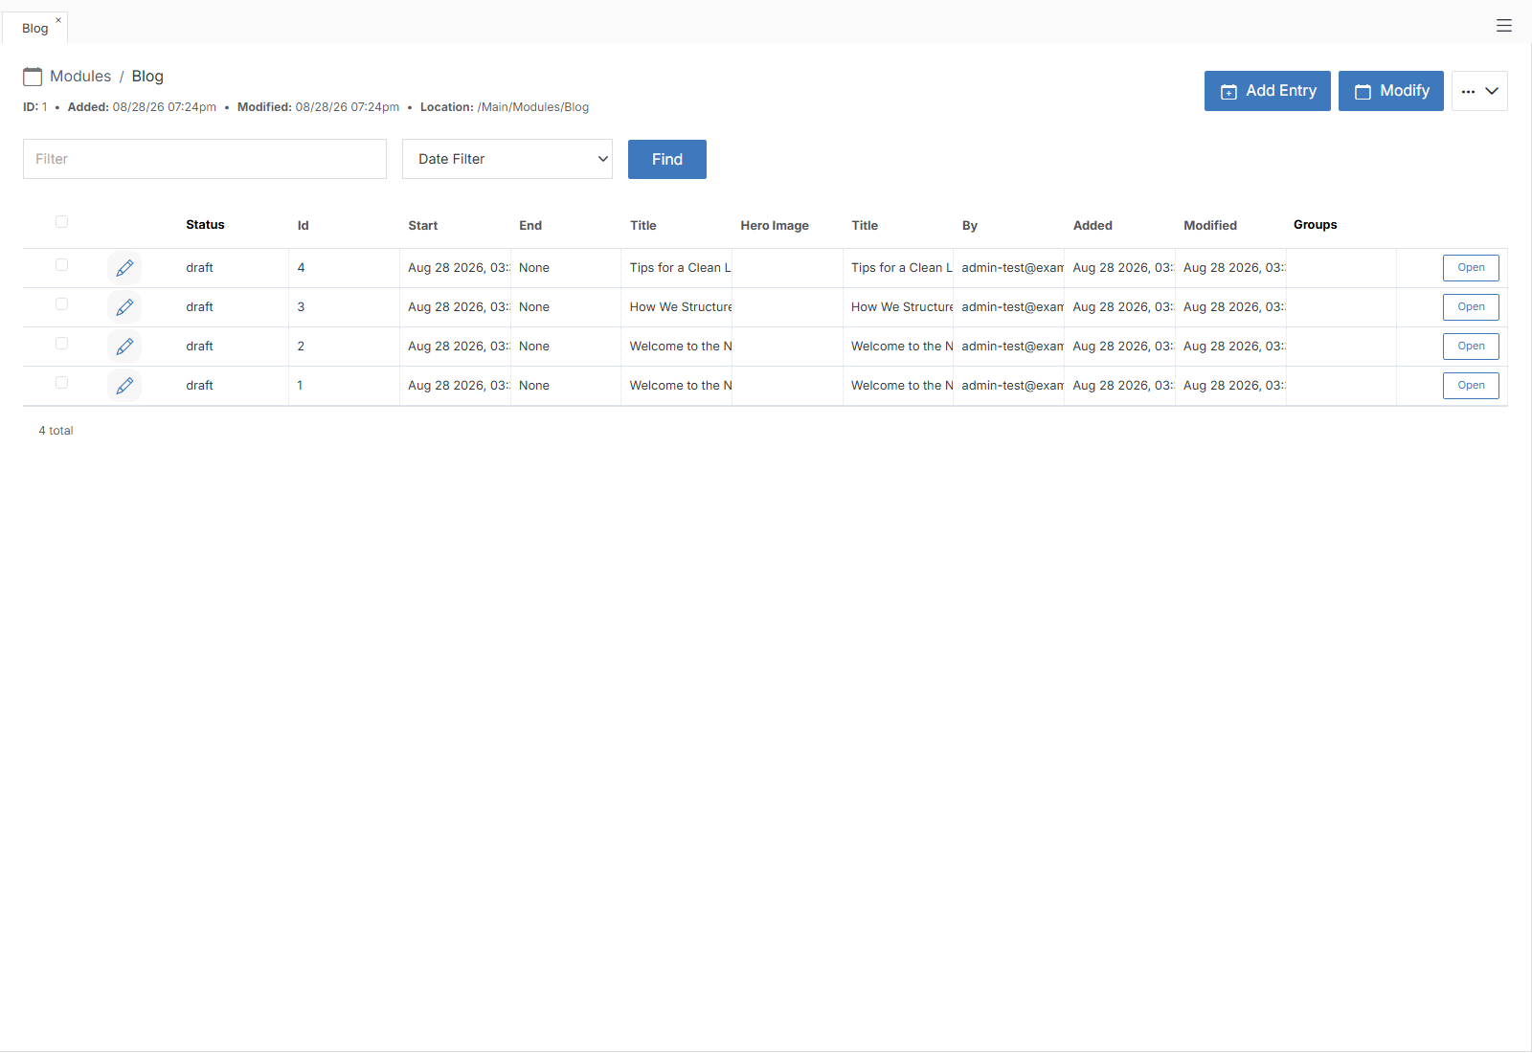The width and height of the screenshot is (1532, 1053).
Task: Click the Groups column header
Action: pos(1315,225)
